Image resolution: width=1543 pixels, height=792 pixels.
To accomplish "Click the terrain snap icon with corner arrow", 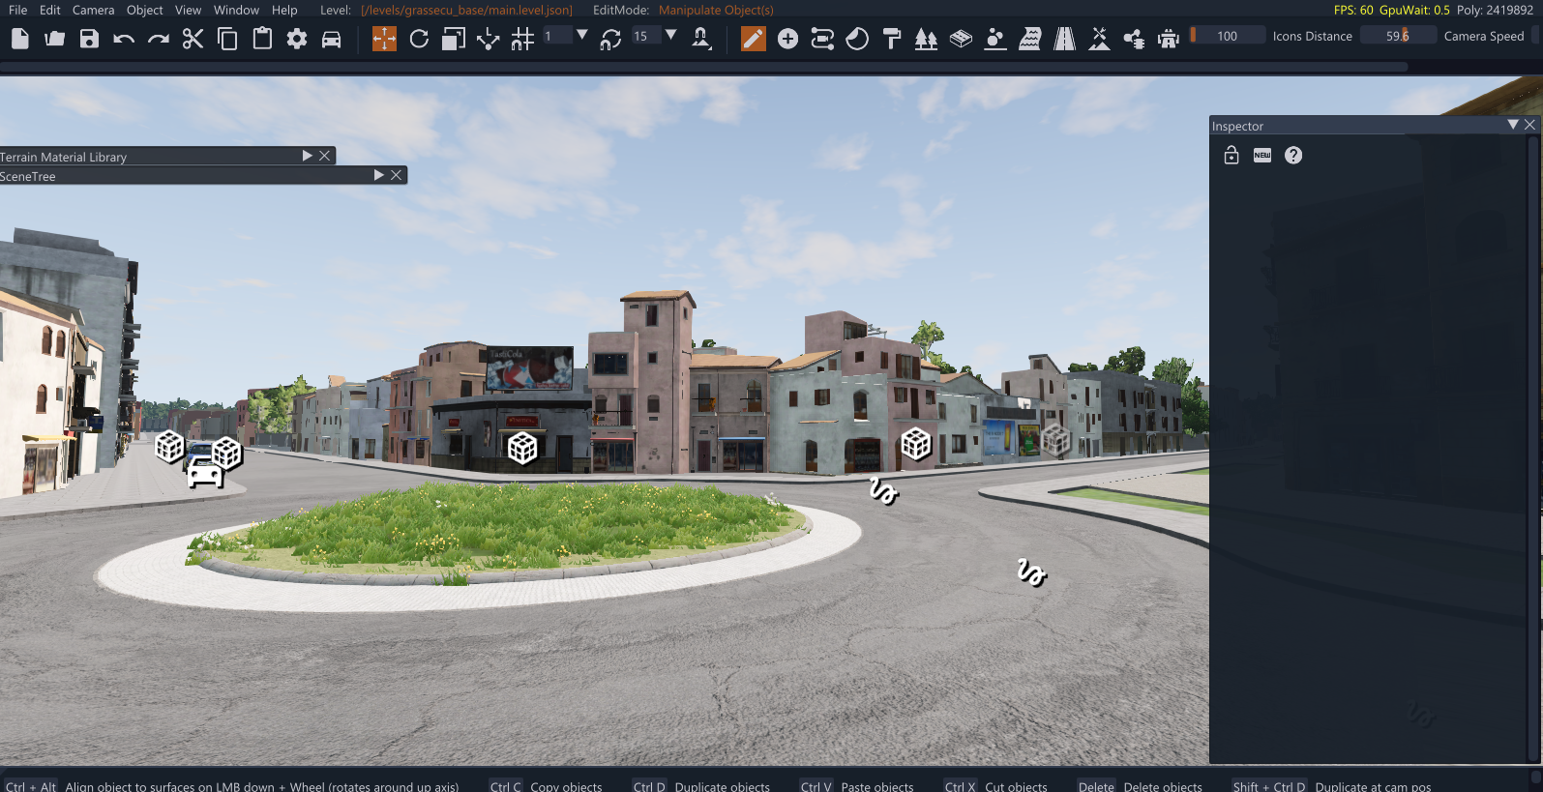I will pos(701,39).
